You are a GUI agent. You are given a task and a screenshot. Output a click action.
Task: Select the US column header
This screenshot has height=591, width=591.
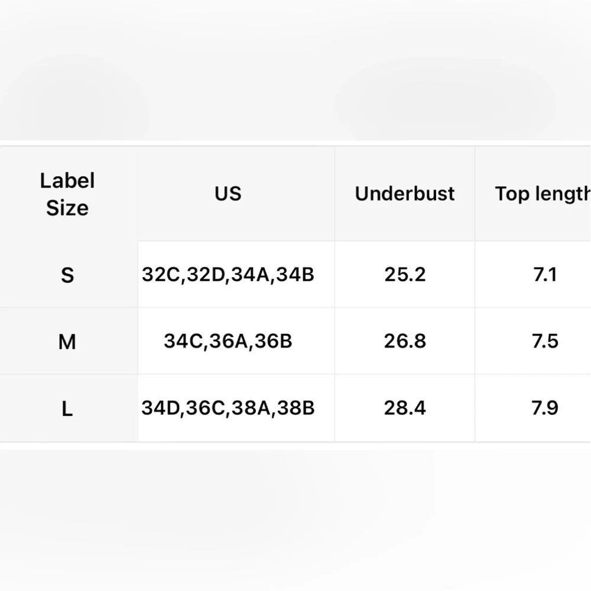228,194
